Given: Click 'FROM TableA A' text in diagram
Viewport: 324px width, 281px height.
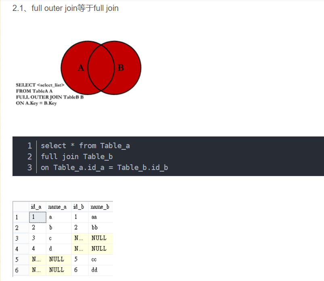Looking at the screenshot, I should [x=34, y=91].
